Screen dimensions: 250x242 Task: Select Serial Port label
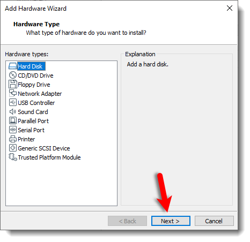(x=31, y=130)
